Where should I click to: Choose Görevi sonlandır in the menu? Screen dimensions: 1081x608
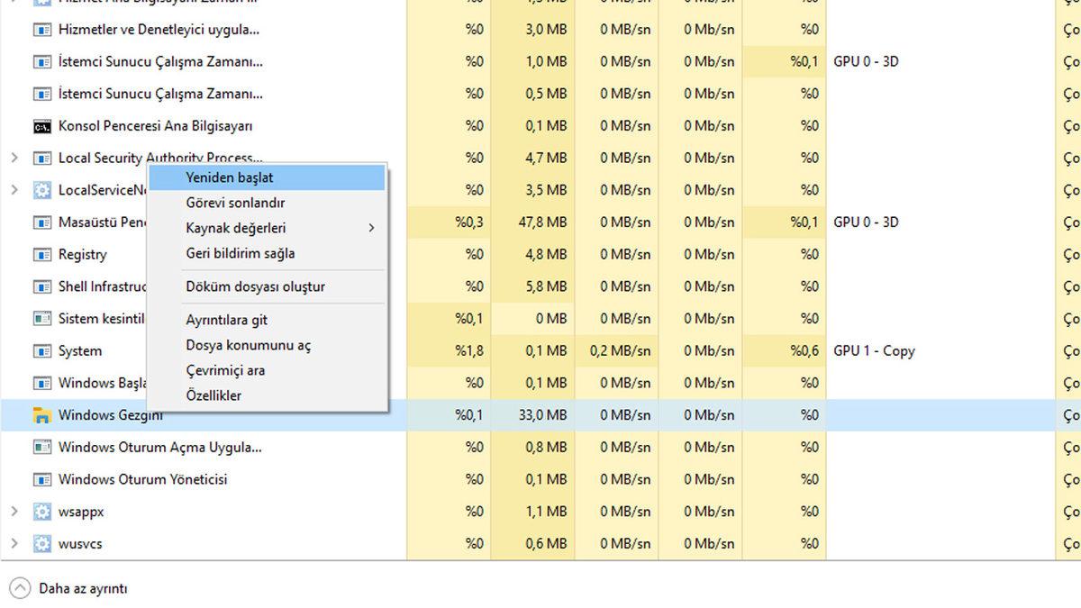236,203
